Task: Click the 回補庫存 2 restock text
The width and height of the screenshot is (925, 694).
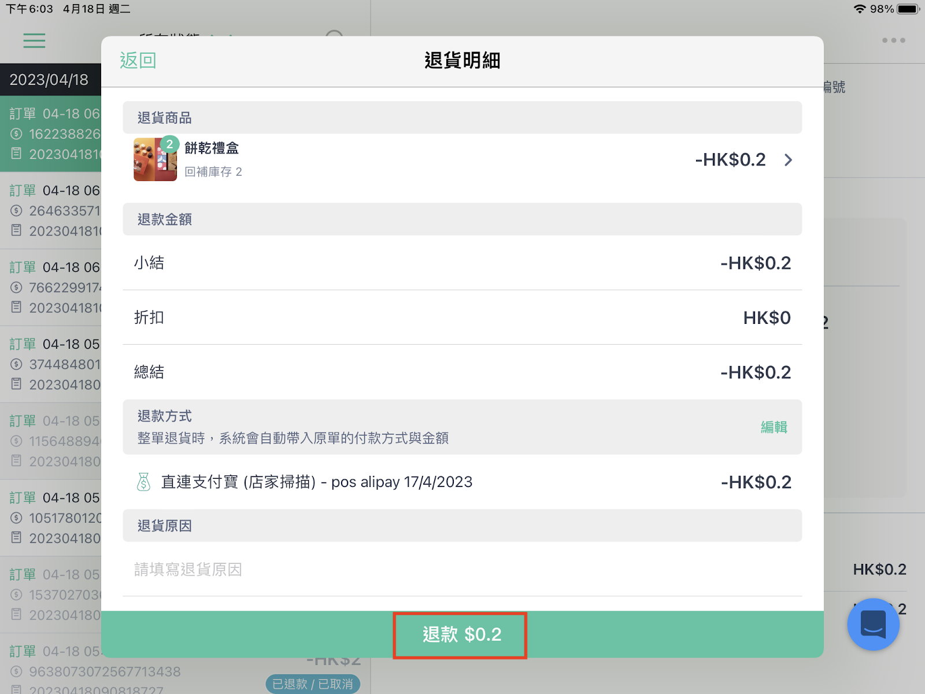Action: (213, 172)
